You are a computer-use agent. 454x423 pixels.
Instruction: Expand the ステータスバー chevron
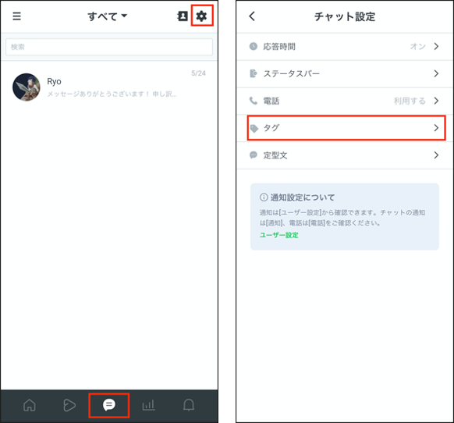pos(436,73)
